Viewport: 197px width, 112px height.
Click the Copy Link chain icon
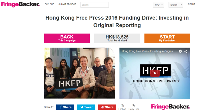pyautogui.click(x=134, y=106)
